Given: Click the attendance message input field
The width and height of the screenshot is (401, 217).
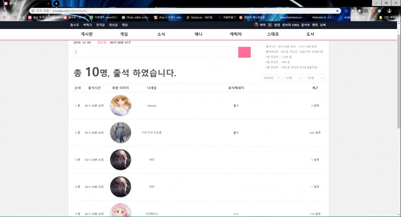Looking at the screenshot, I should click(x=154, y=52).
